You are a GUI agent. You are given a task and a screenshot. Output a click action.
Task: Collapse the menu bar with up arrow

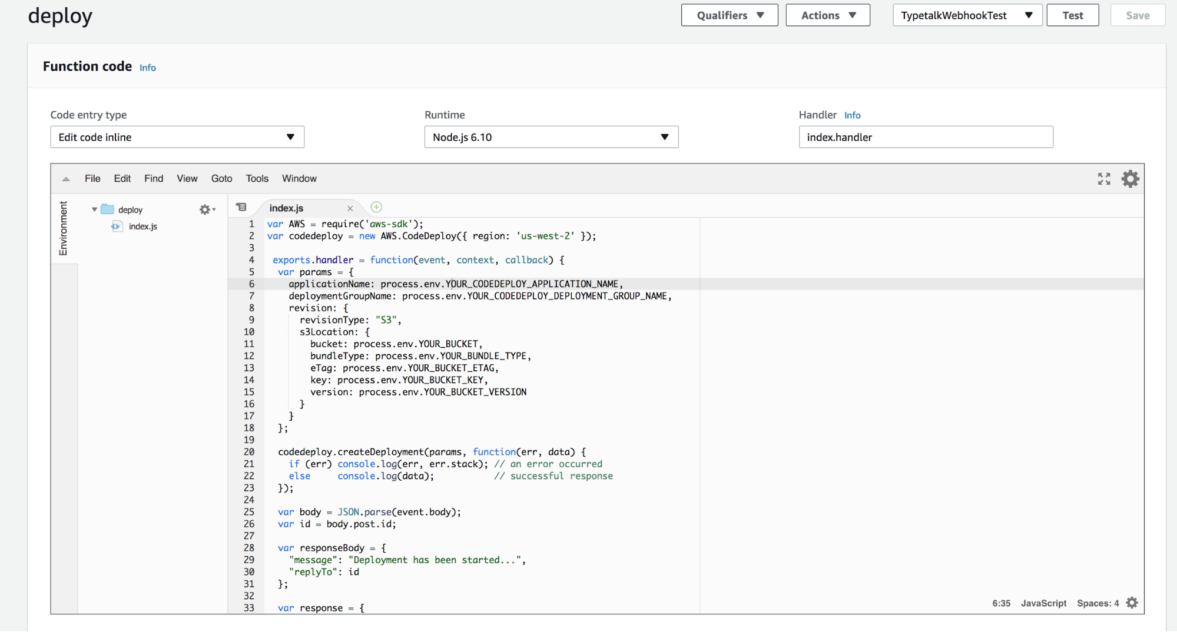(x=66, y=179)
